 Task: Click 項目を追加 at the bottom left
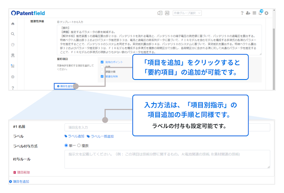click(19, 181)
